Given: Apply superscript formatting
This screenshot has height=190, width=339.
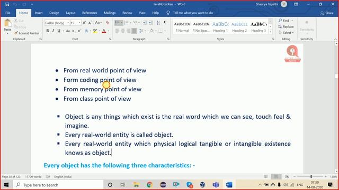Looking at the screenshot, I should coord(79,31).
